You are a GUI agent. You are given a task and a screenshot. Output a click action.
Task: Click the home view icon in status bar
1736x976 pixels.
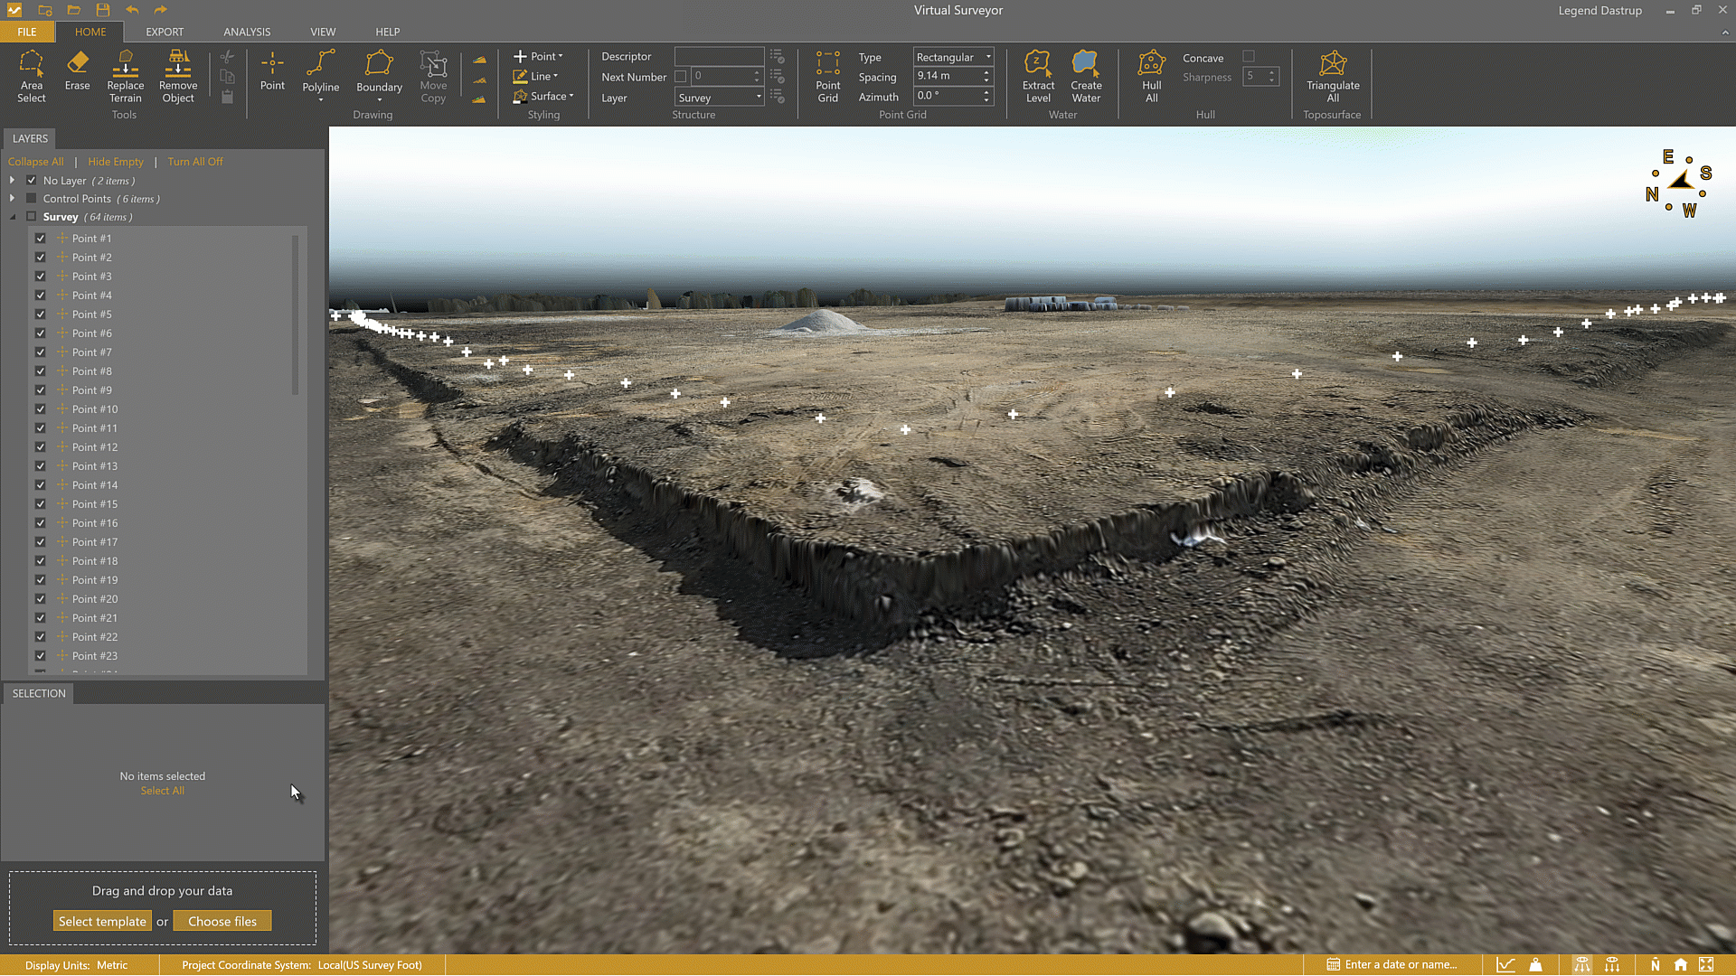point(1680,964)
